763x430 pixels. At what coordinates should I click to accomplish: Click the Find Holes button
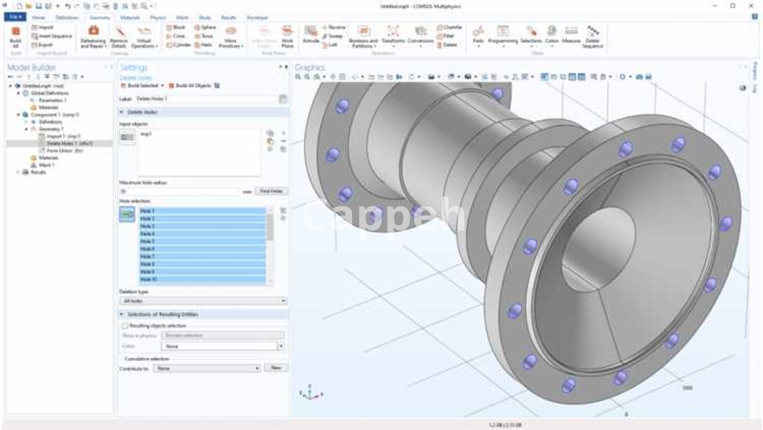(x=271, y=191)
